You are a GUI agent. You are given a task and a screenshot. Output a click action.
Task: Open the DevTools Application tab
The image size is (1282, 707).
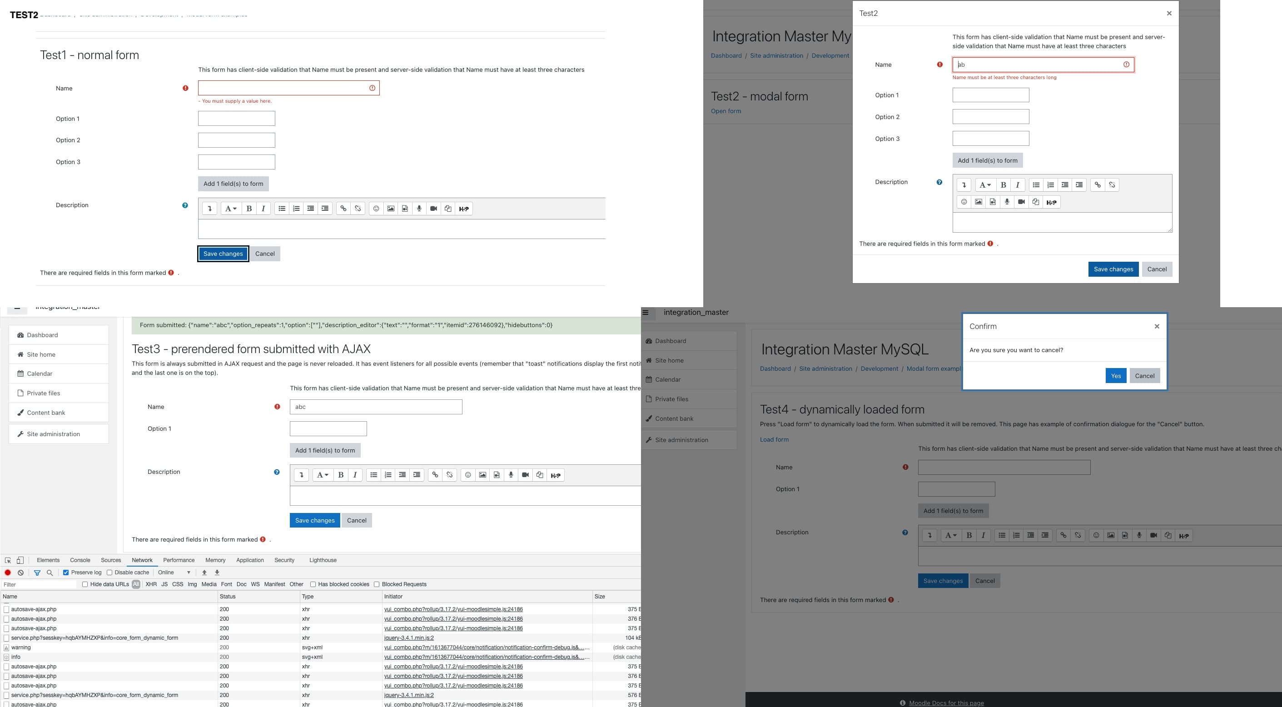[250, 560]
